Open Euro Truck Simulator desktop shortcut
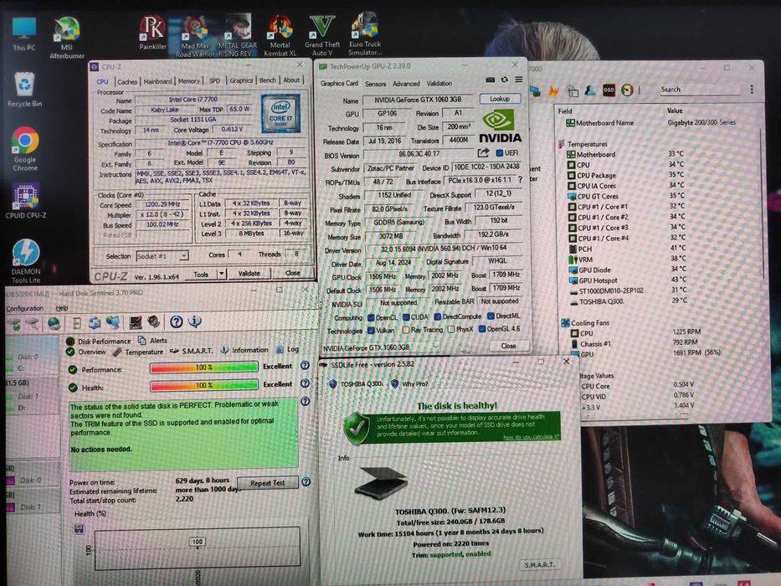Screen dimensions: 781x586 click(365, 33)
